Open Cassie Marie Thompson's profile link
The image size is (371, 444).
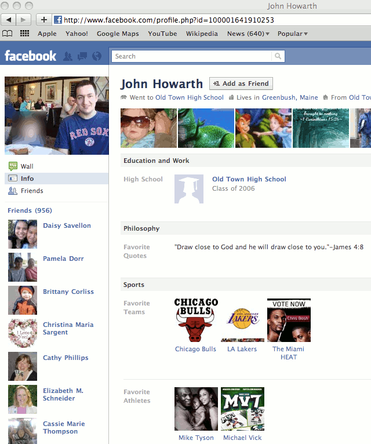[64, 428]
